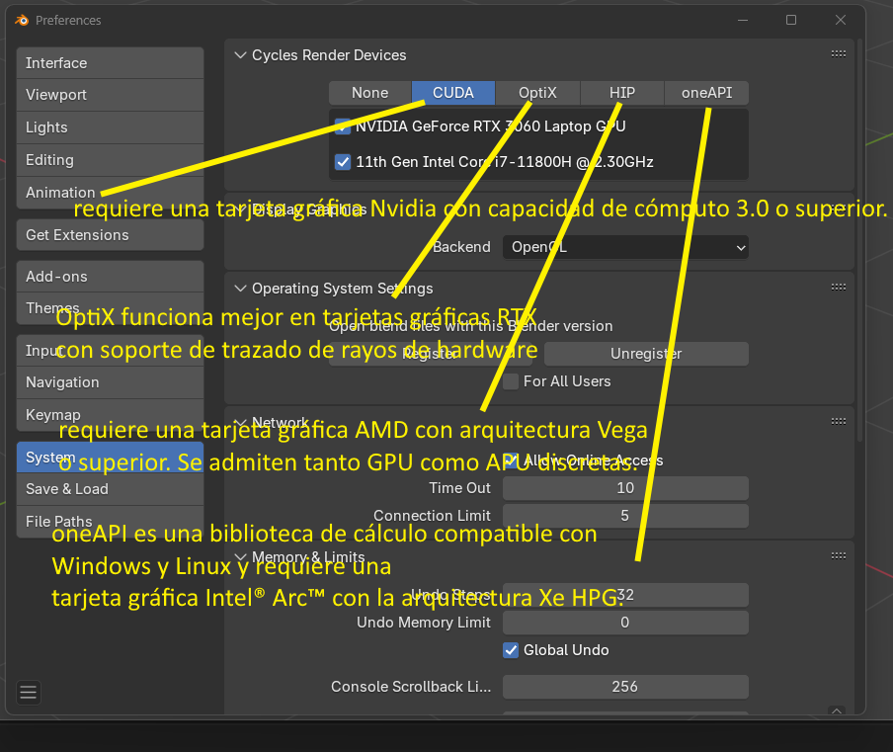893x752 pixels.
Task: Click the Undo Memory Limit field
Action: tap(625, 623)
